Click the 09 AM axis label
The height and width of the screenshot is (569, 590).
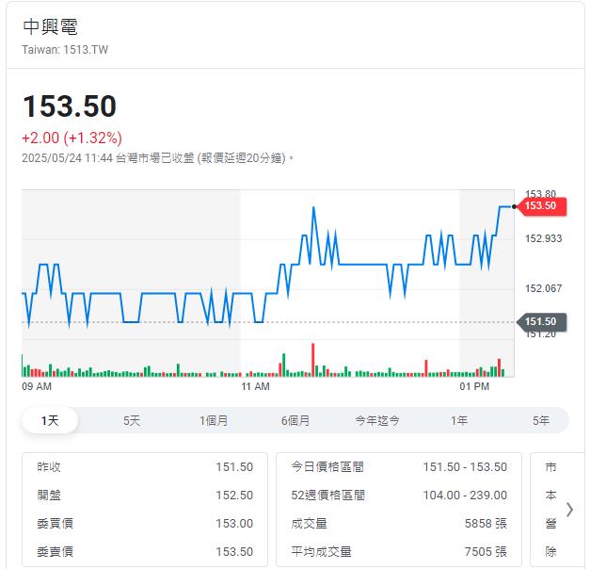(37, 386)
